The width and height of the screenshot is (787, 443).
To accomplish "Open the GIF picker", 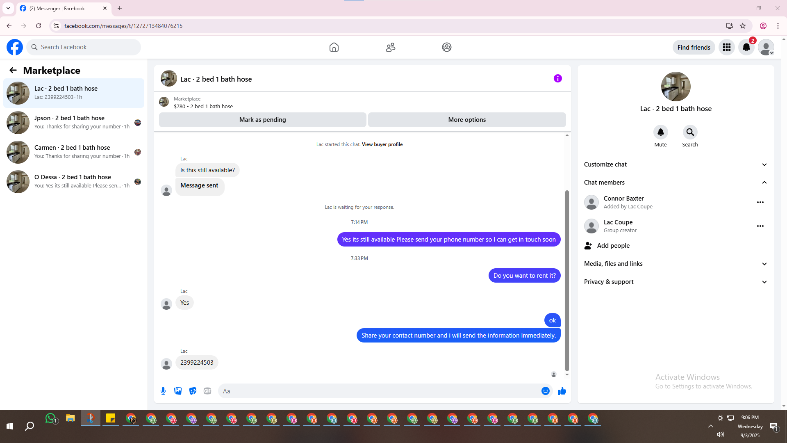I will click(207, 391).
